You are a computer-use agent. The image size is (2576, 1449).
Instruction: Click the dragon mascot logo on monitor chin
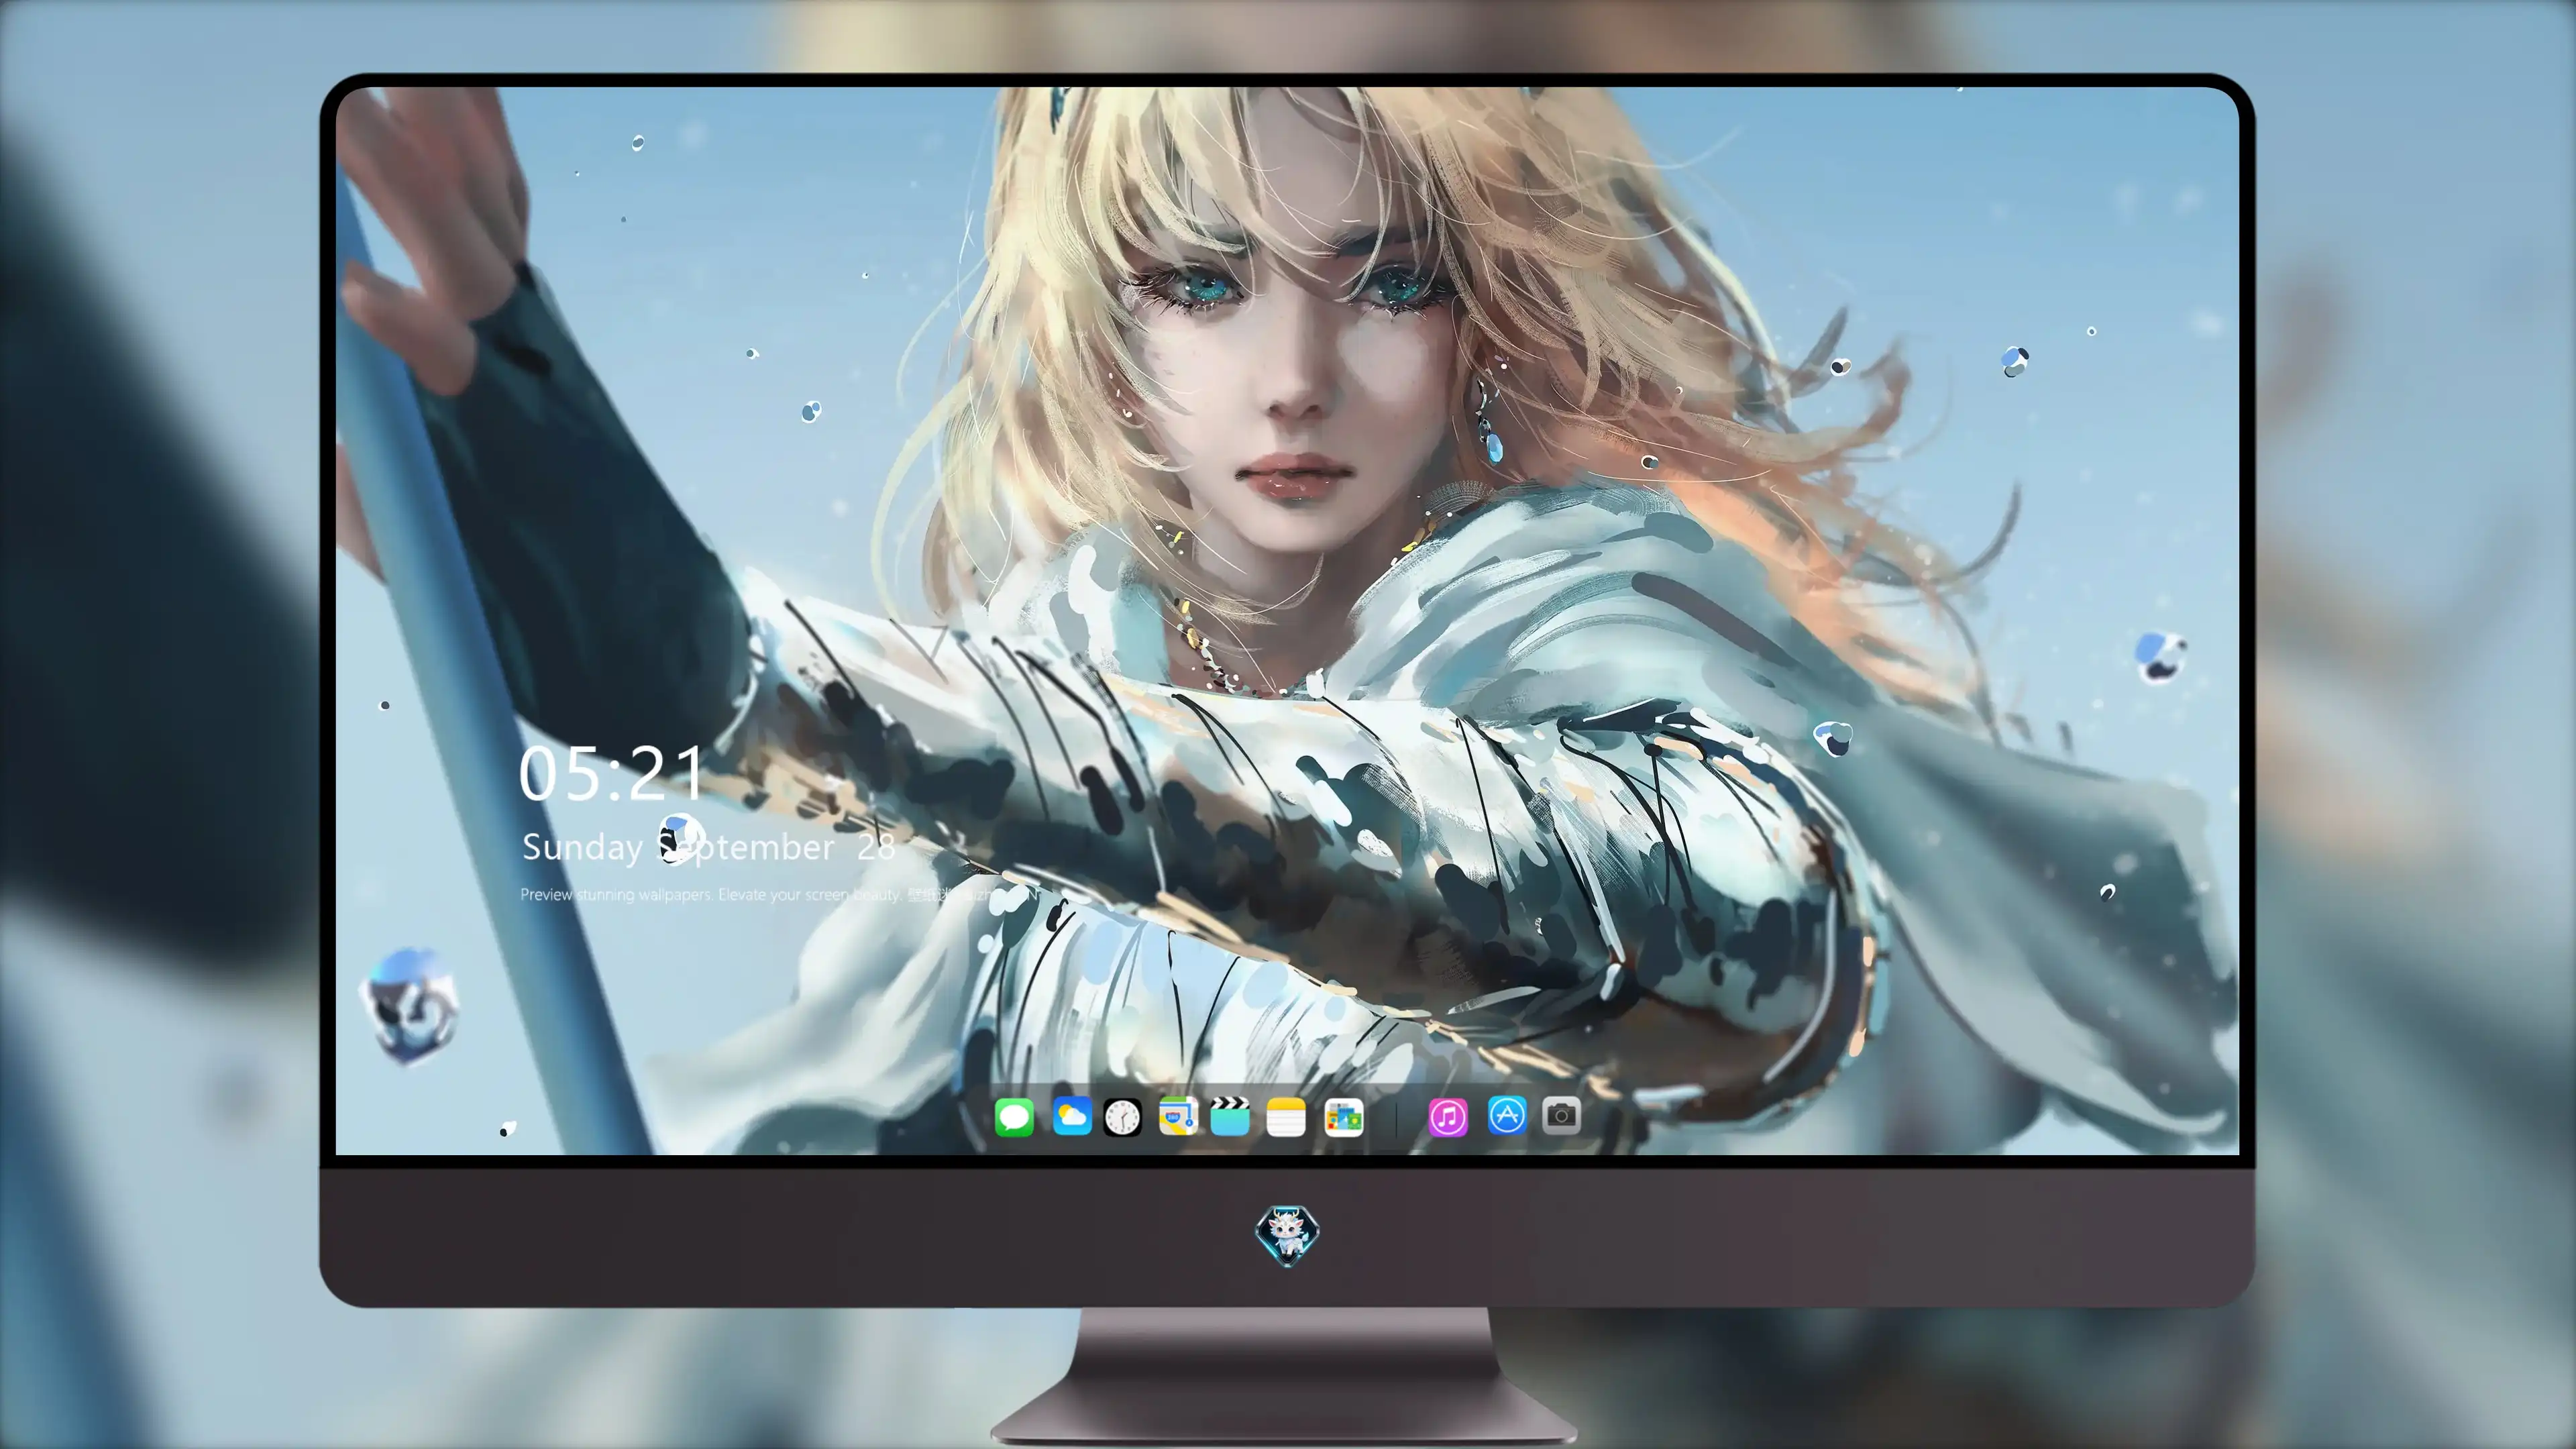point(1287,1235)
